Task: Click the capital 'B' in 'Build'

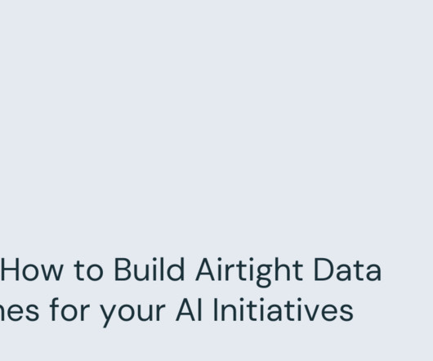Action: tap(123, 270)
